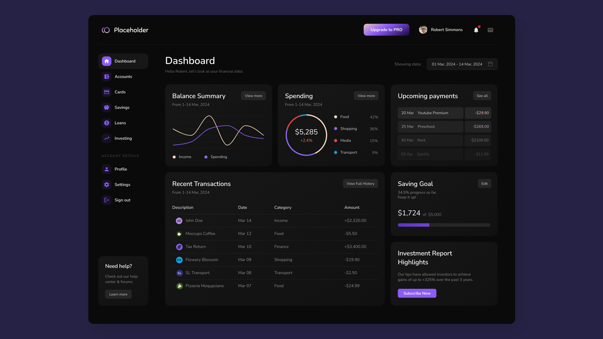Open the notifications bell icon
This screenshot has width=603, height=339.
[x=476, y=30]
